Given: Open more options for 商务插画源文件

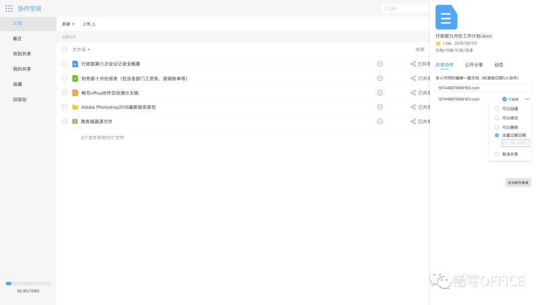Looking at the screenshot, I should 380,121.
